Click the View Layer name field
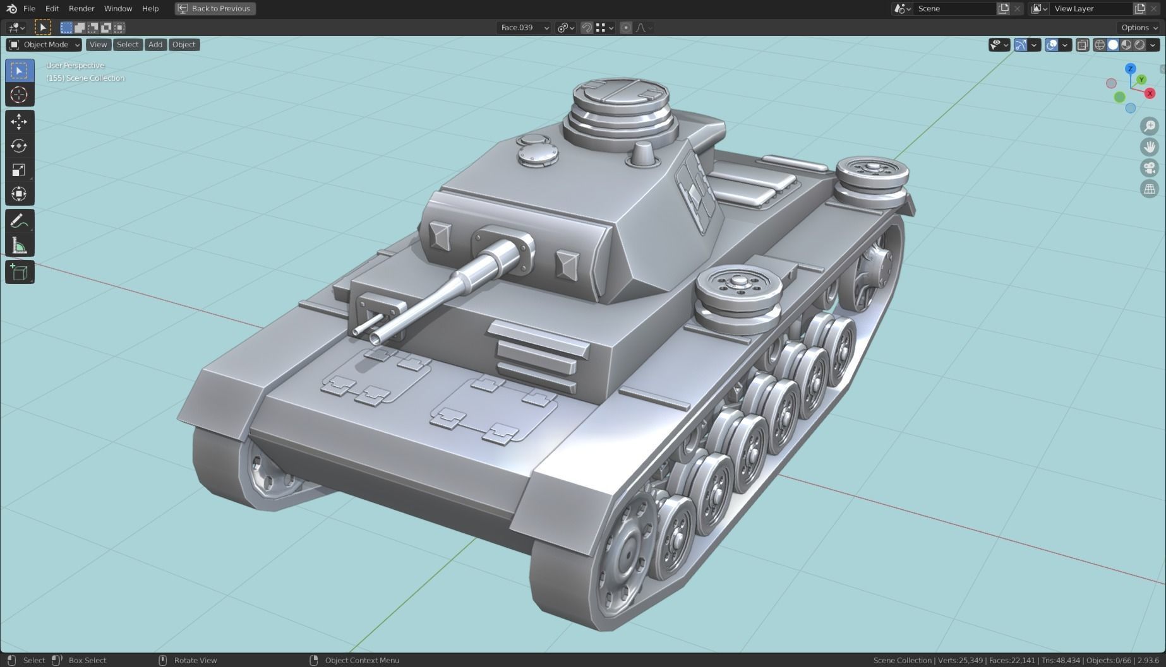Image resolution: width=1166 pixels, height=667 pixels. [x=1091, y=8]
